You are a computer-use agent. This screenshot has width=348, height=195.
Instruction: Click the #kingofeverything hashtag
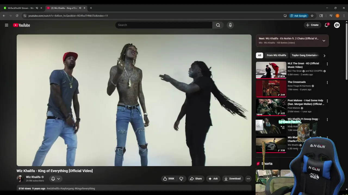click(x=85, y=188)
